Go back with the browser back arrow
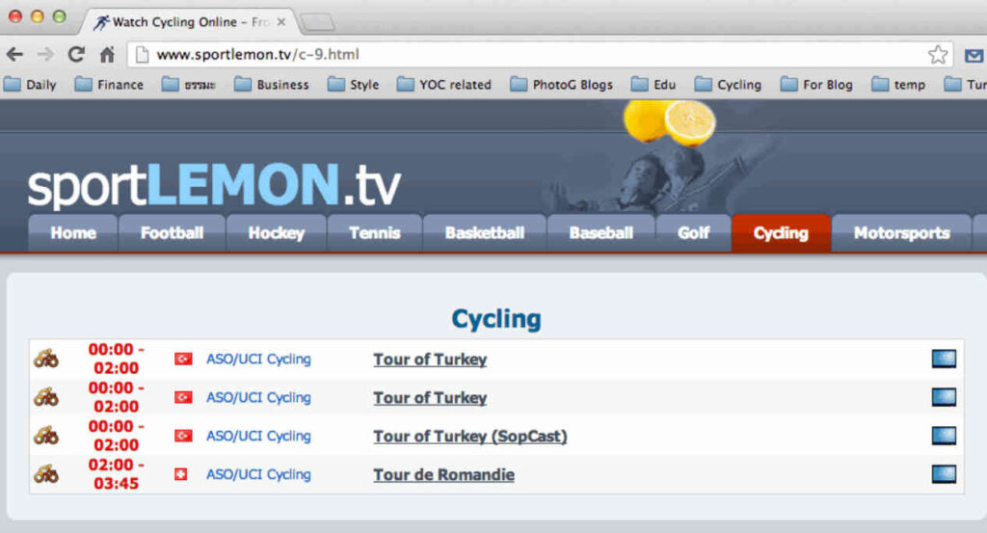 click(14, 55)
